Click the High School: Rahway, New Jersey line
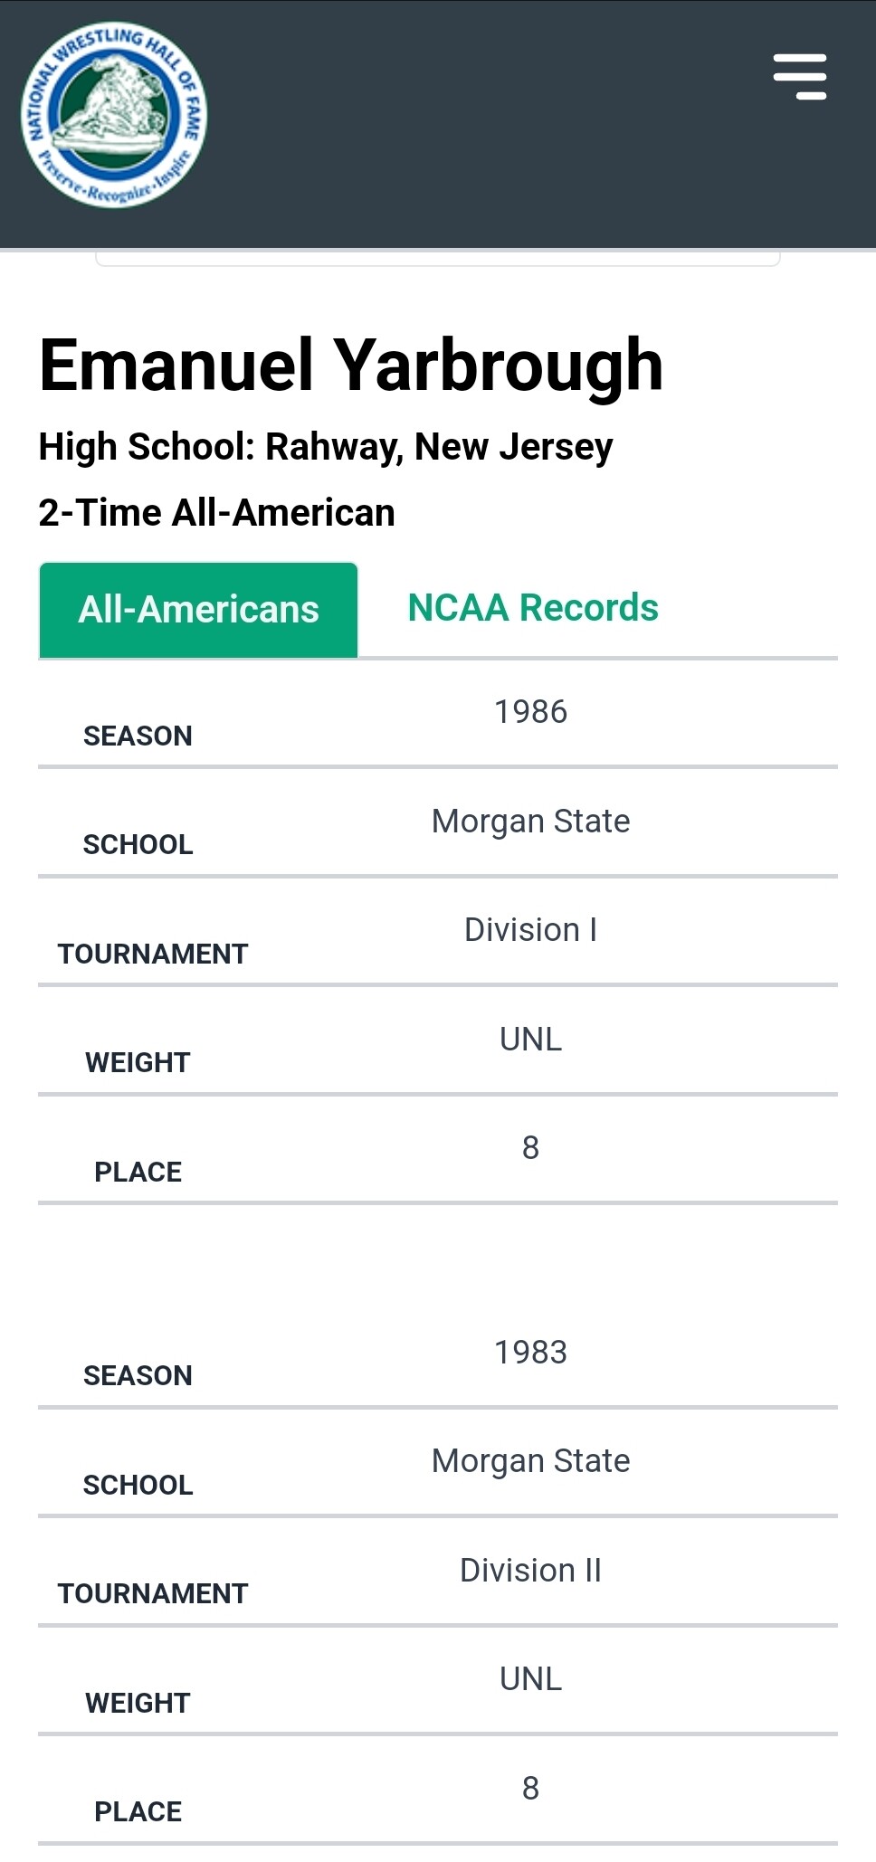The height and width of the screenshot is (1862, 876). click(326, 447)
